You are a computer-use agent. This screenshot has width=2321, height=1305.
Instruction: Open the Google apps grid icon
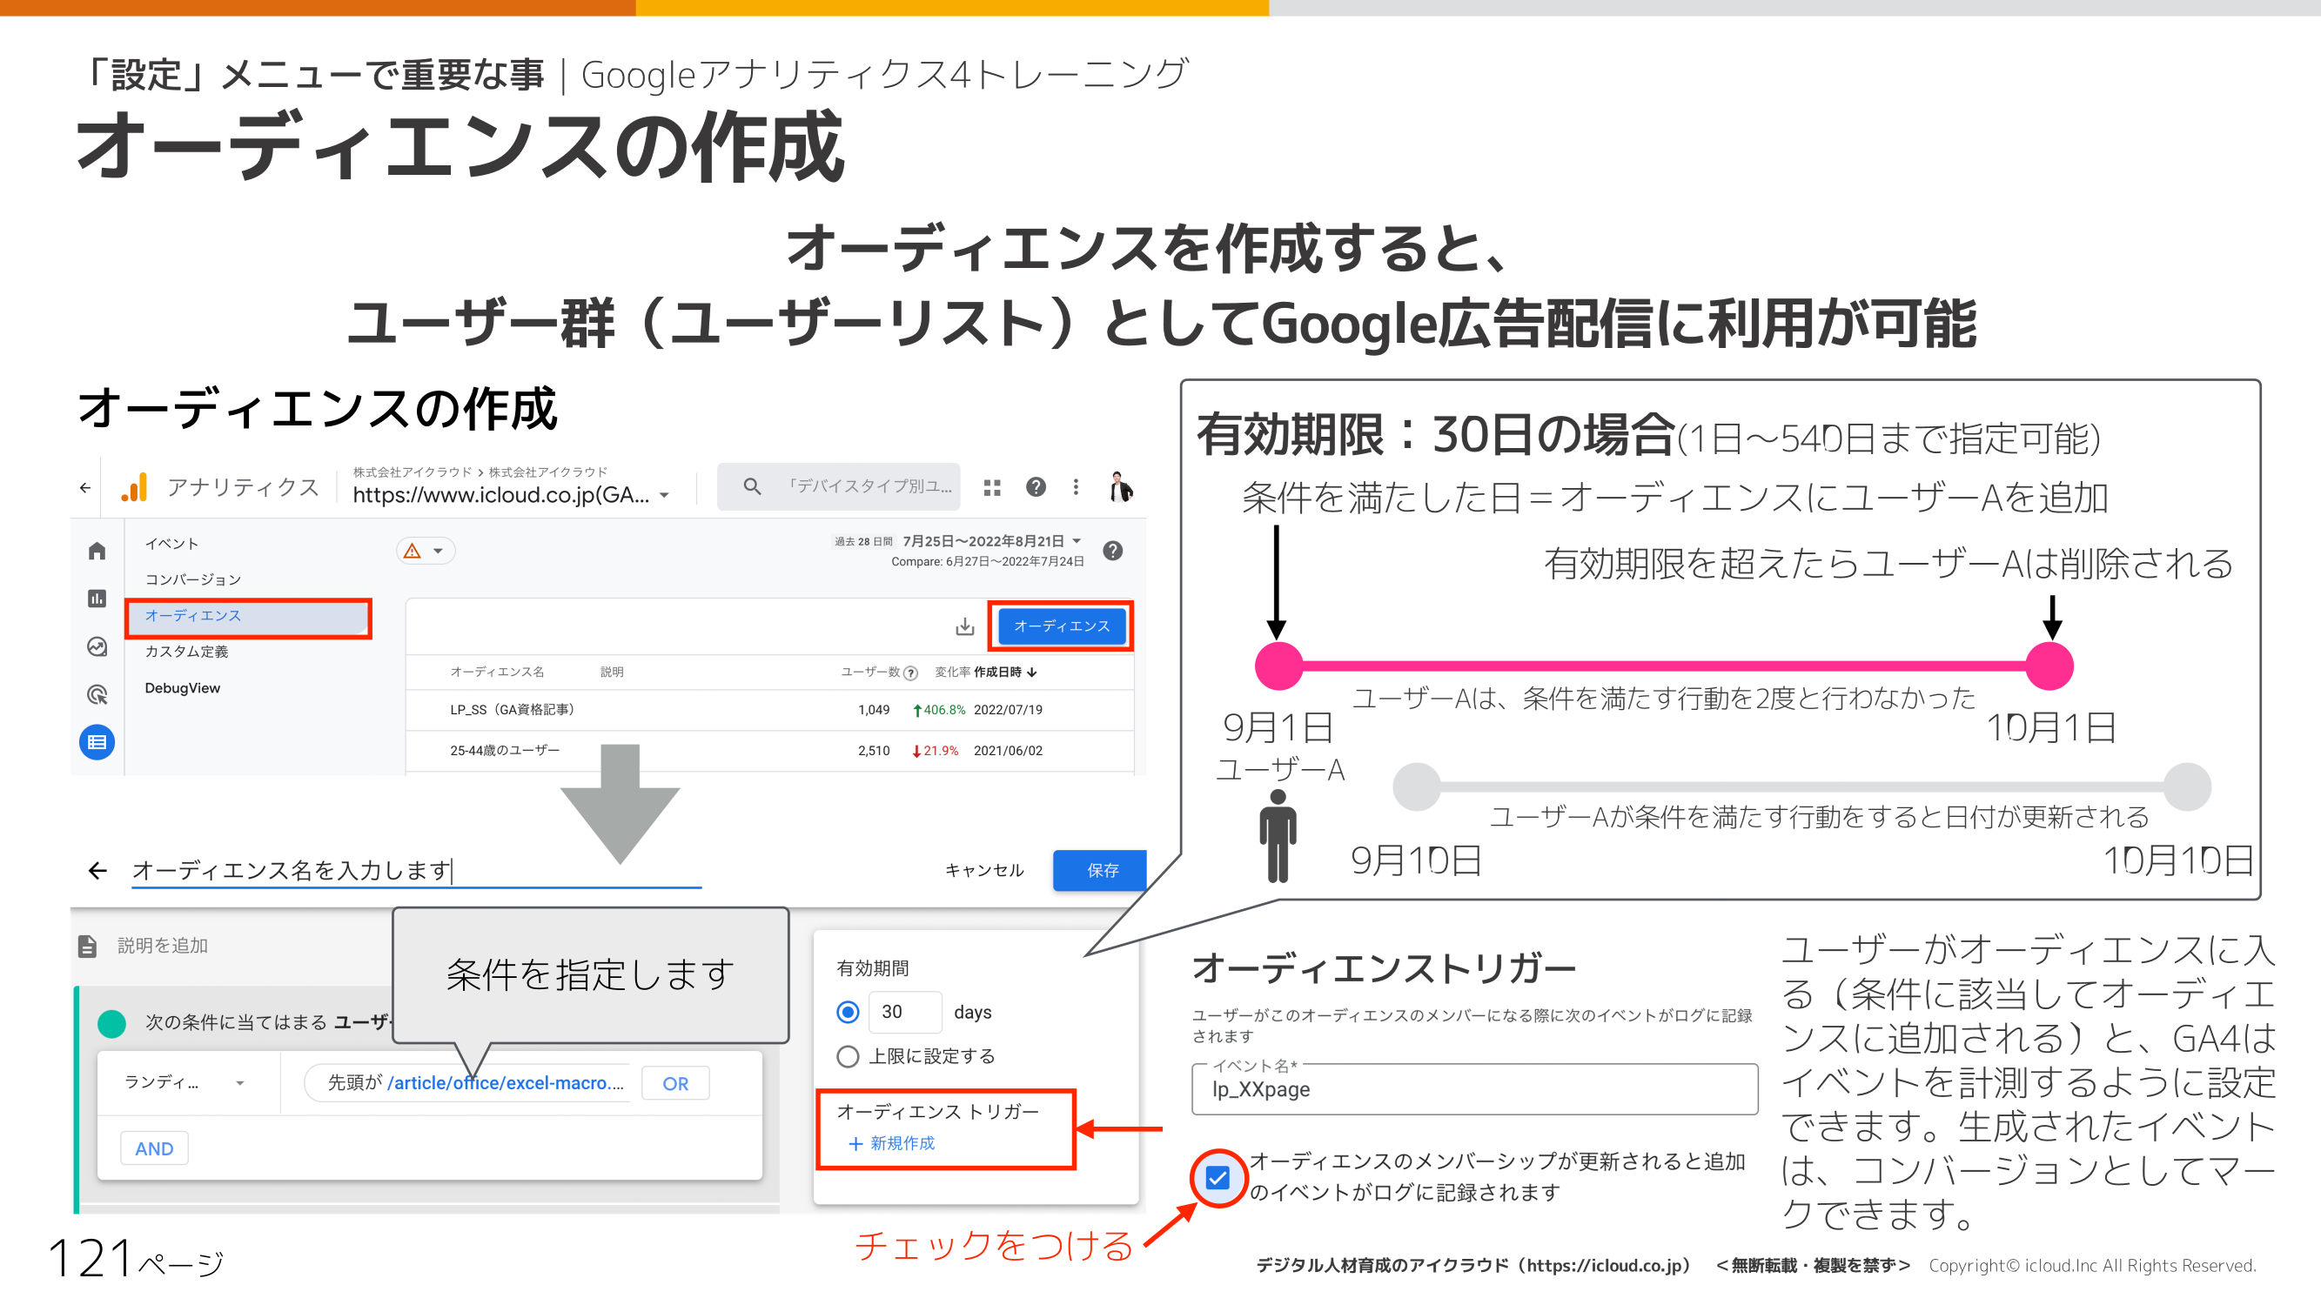992,486
